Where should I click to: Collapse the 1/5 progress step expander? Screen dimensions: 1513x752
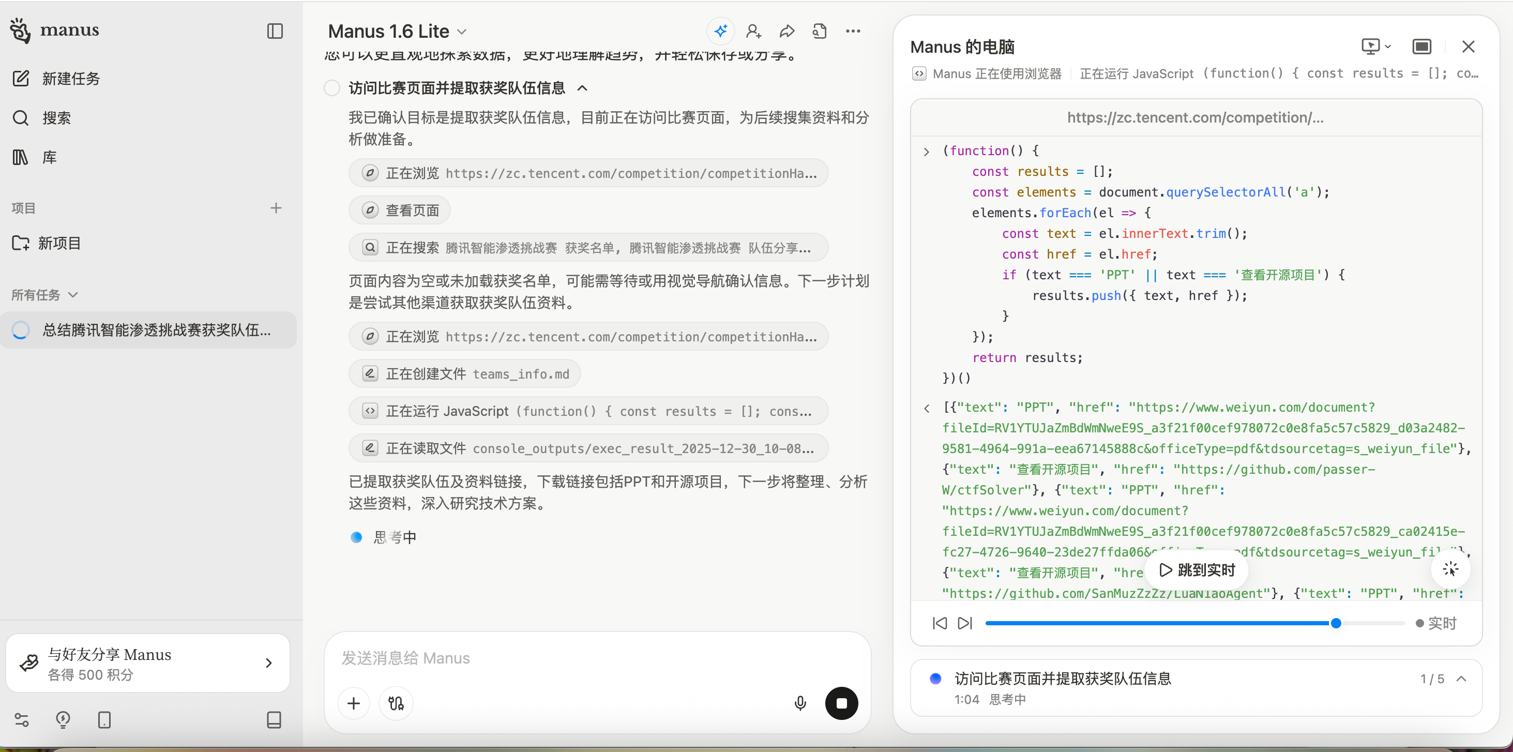1461,679
